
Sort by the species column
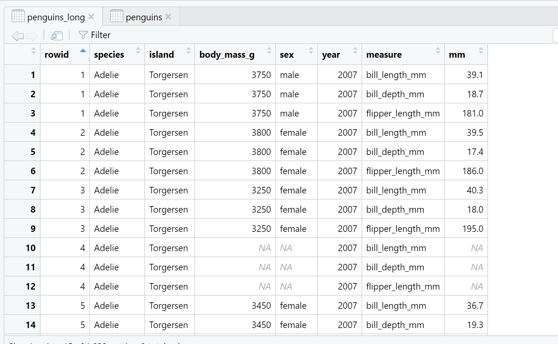pyautogui.click(x=109, y=54)
